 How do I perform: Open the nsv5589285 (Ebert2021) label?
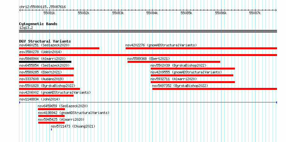click(x=40, y=72)
